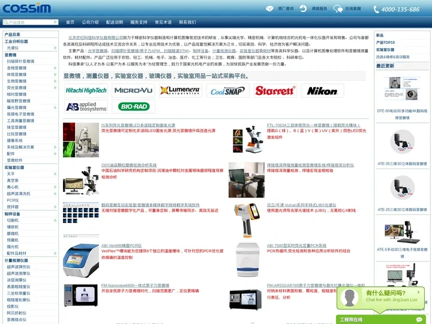Open the Vulcan handheld LIBS spectrometer link
Screen dimensions: 432x324
point(301,205)
